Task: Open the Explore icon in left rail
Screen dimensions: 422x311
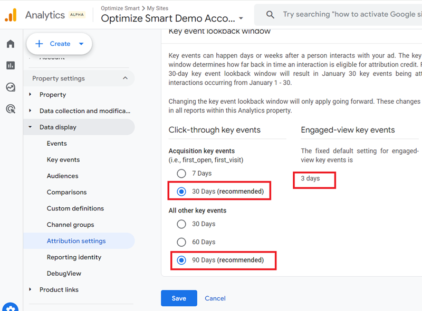Action: click(x=11, y=87)
